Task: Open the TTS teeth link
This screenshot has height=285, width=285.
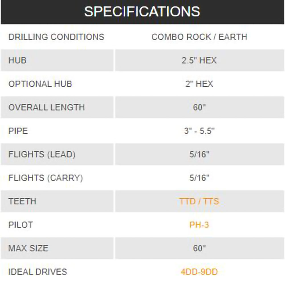Action: 211,201
